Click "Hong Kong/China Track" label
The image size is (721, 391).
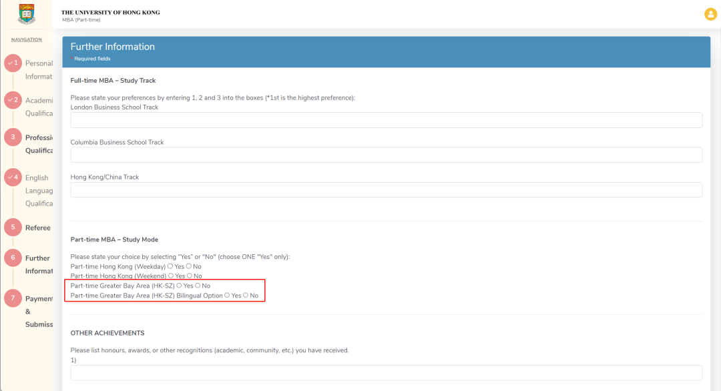[x=104, y=177]
